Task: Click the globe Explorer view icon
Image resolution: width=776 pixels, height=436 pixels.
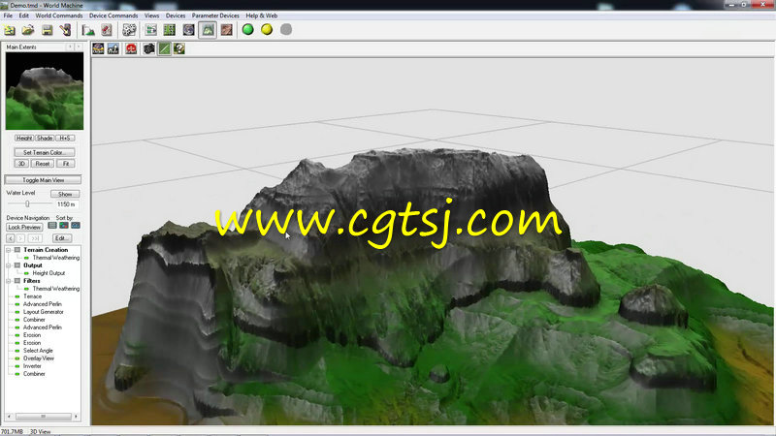Action: (188, 30)
